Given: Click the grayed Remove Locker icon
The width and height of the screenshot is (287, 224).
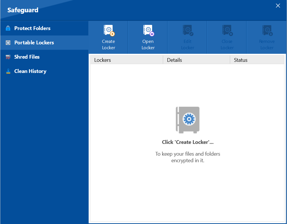Looking at the screenshot, I should (267, 30).
